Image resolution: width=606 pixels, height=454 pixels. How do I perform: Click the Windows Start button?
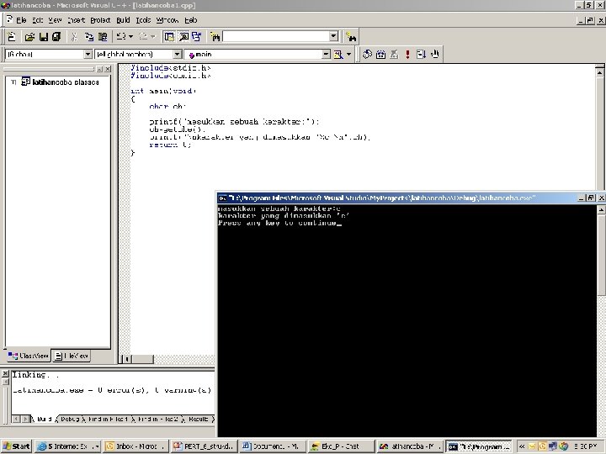[16, 446]
